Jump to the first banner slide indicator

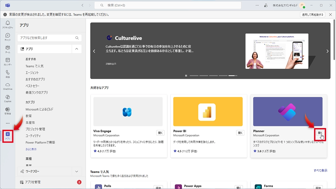click(194, 75)
